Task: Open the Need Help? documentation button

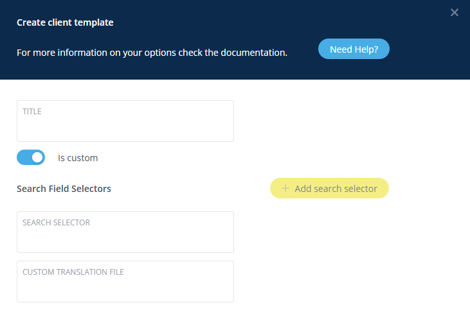Action: (354, 49)
